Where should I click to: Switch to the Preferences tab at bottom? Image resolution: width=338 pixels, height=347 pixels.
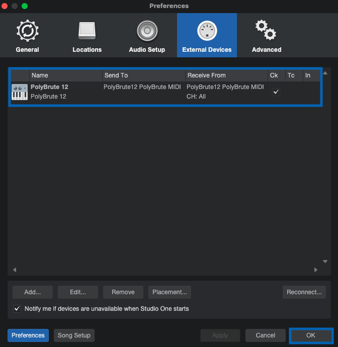[28, 335]
